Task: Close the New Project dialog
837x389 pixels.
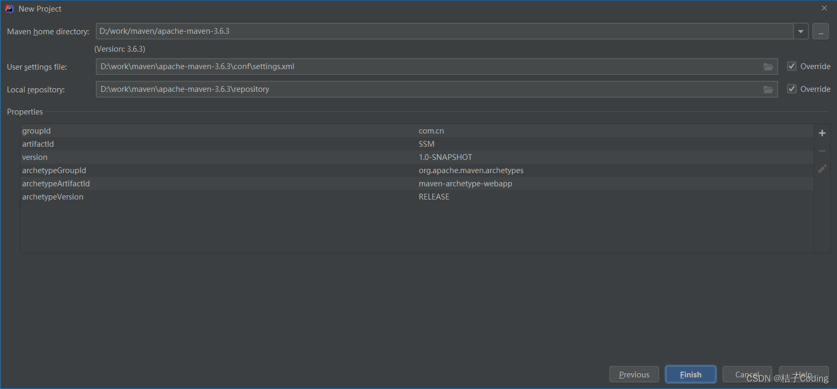Action: [x=824, y=8]
